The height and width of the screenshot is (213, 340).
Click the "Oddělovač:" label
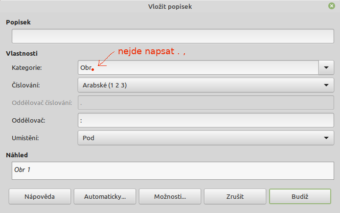pos(28,121)
